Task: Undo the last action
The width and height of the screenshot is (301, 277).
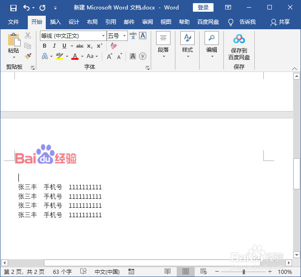Action: (26, 8)
